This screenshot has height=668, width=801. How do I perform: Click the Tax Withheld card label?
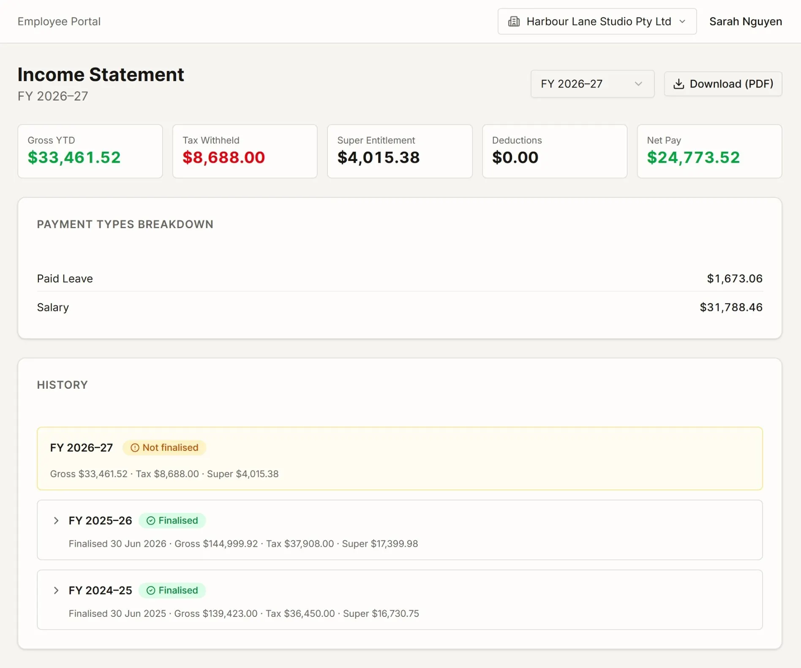click(211, 140)
